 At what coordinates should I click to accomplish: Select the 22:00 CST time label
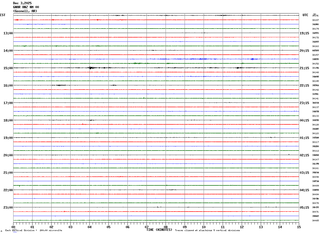coord(8,190)
